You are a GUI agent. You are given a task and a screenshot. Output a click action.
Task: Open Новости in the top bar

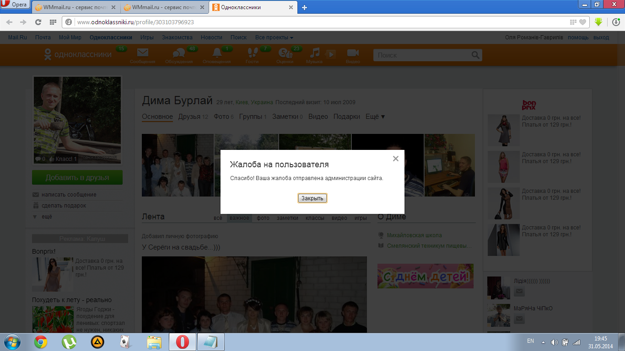pos(211,37)
